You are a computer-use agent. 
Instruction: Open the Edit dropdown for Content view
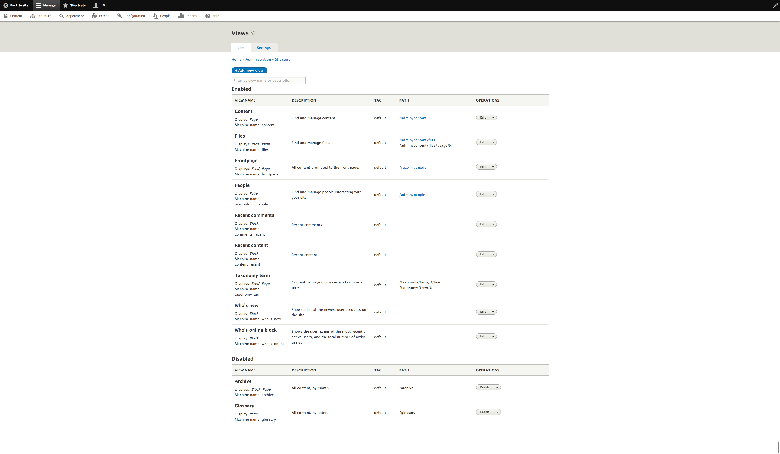[x=493, y=117]
